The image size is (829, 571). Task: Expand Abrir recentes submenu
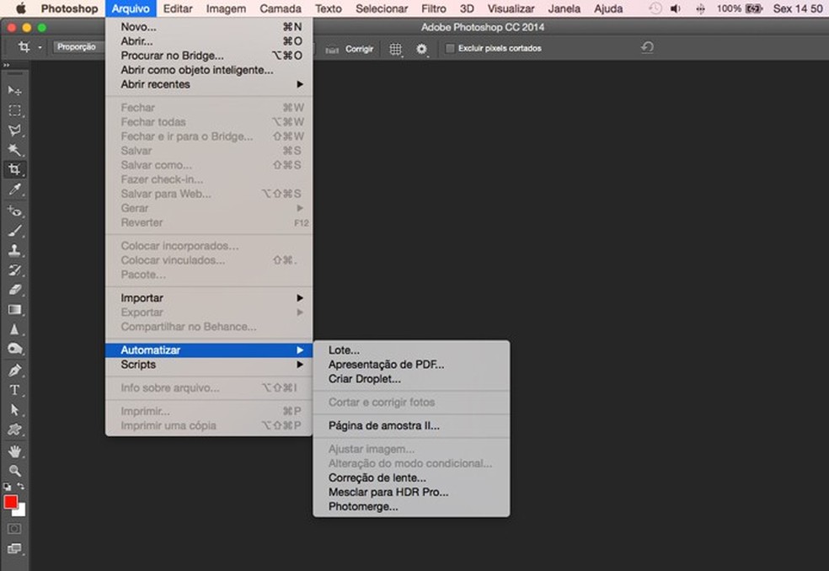(209, 84)
